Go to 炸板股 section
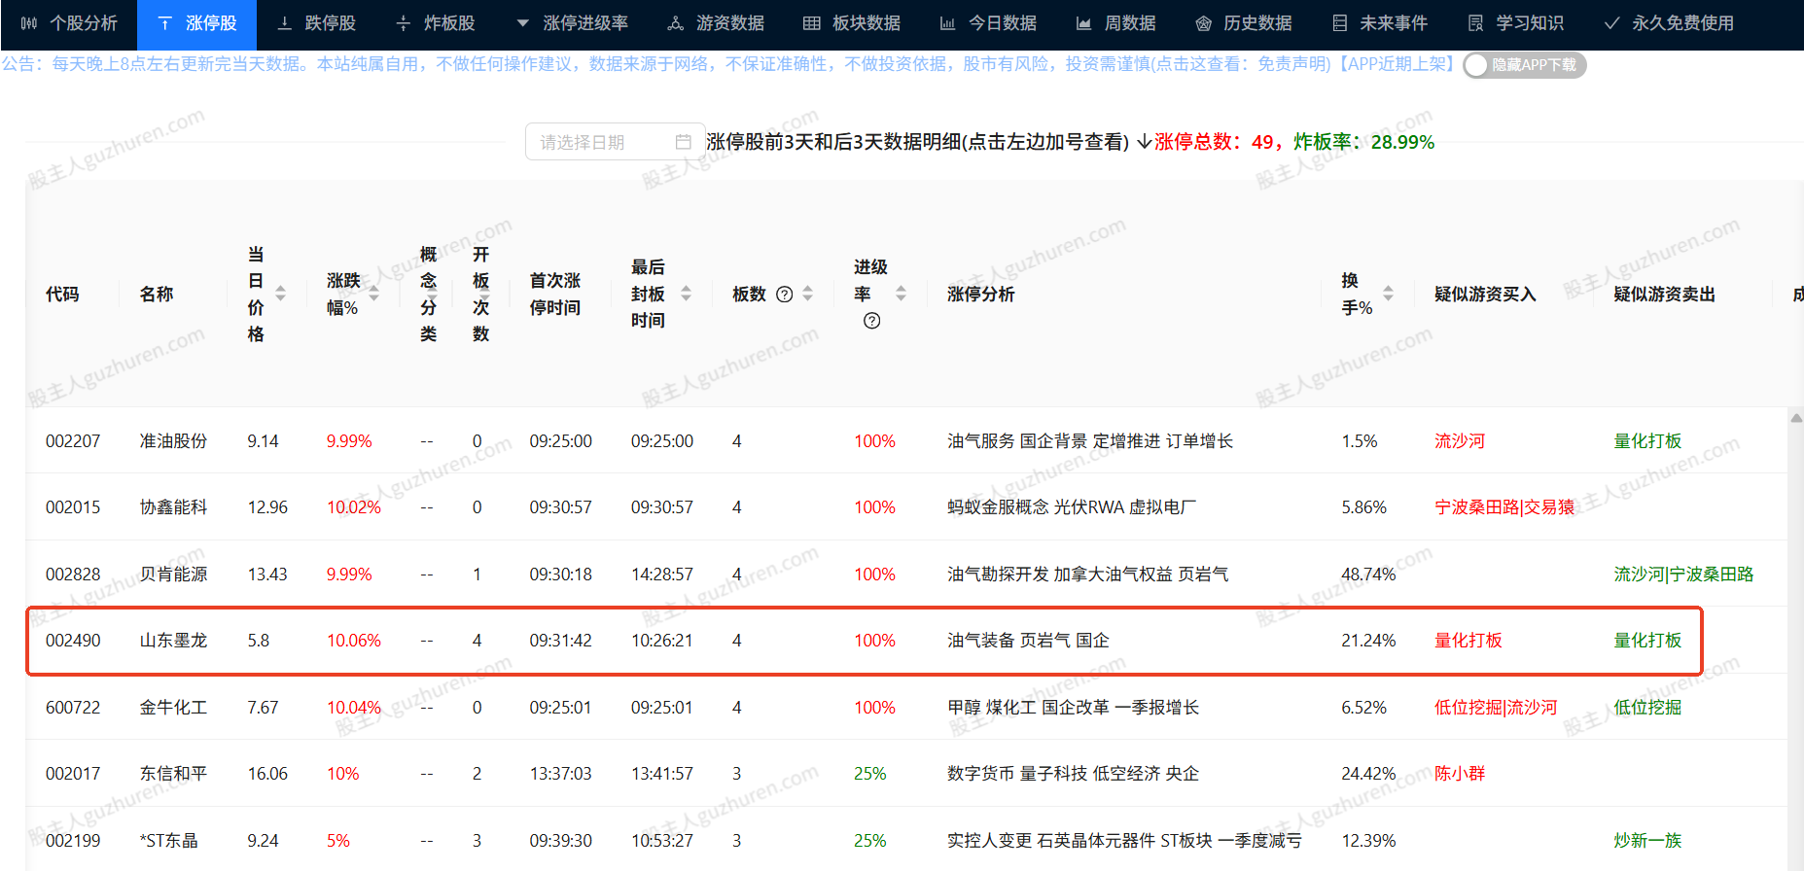Image resolution: width=1804 pixels, height=871 pixels. 437,23
